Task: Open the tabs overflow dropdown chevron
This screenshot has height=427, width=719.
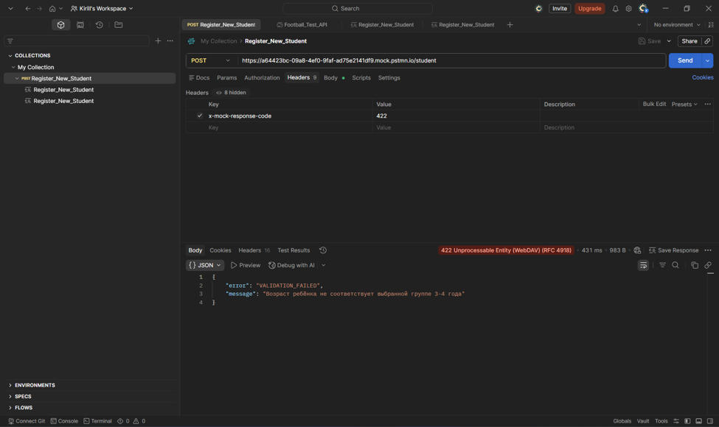Action: tap(639, 25)
